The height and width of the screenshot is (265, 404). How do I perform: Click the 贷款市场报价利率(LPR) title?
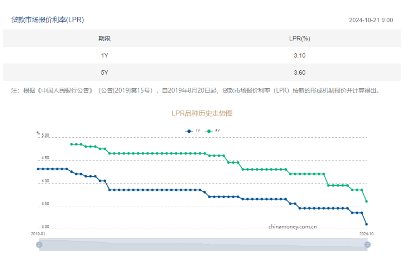[x=48, y=20]
